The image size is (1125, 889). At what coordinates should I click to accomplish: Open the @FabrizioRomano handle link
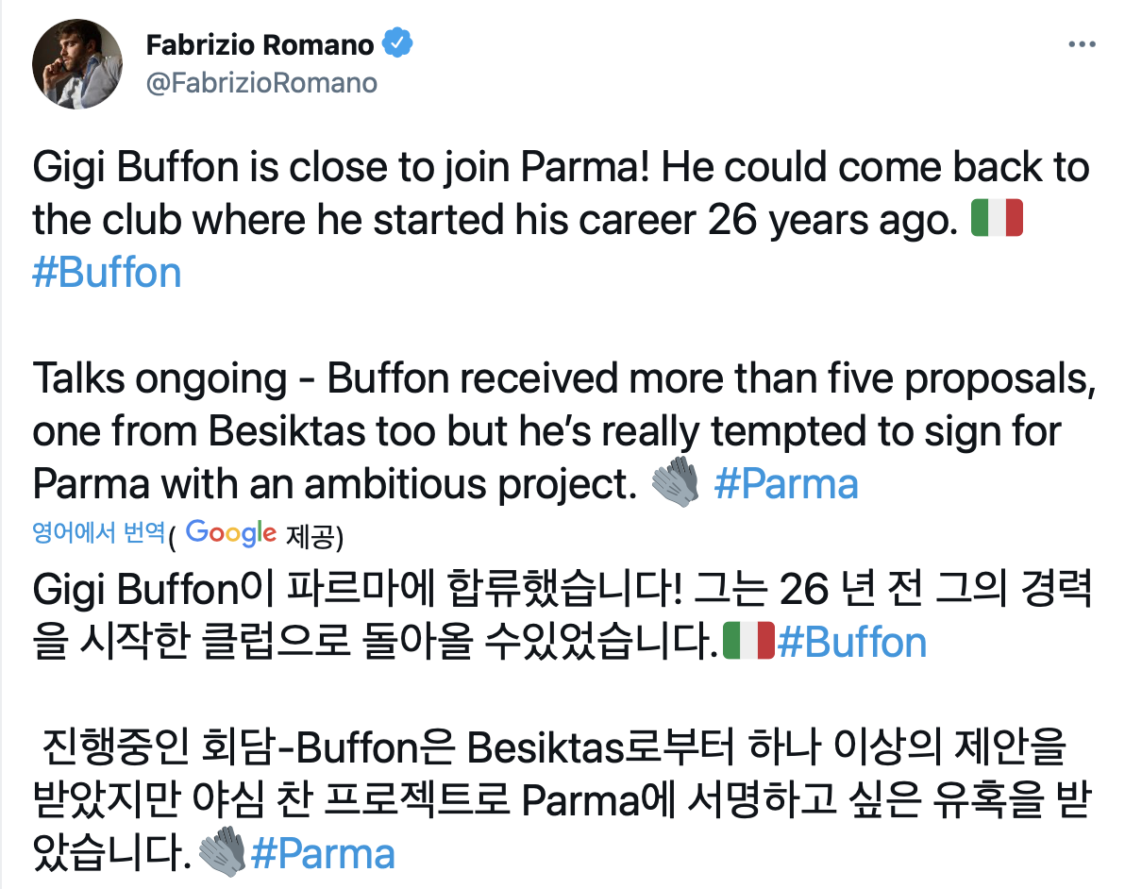click(261, 83)
